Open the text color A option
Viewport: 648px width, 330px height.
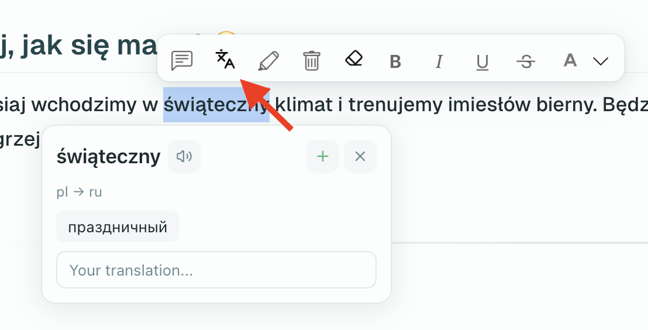(x=570, y=60)
